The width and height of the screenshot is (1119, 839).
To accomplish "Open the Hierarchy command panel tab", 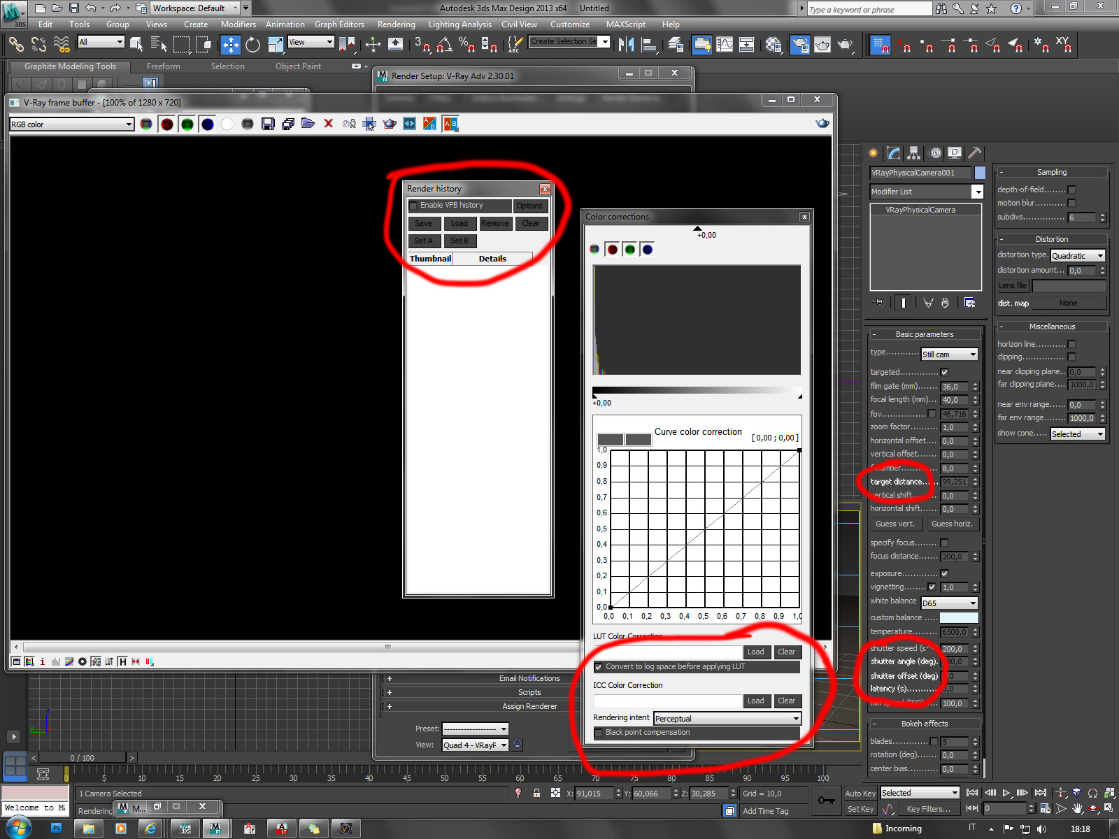I will click(x=913, y=153).
